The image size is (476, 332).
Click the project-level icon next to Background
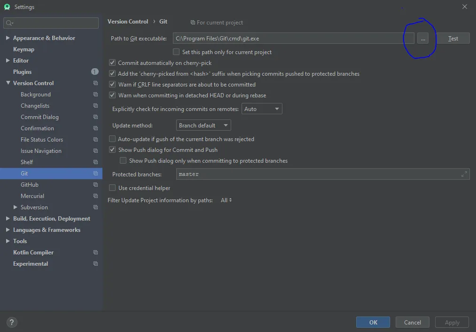[96, 95]
